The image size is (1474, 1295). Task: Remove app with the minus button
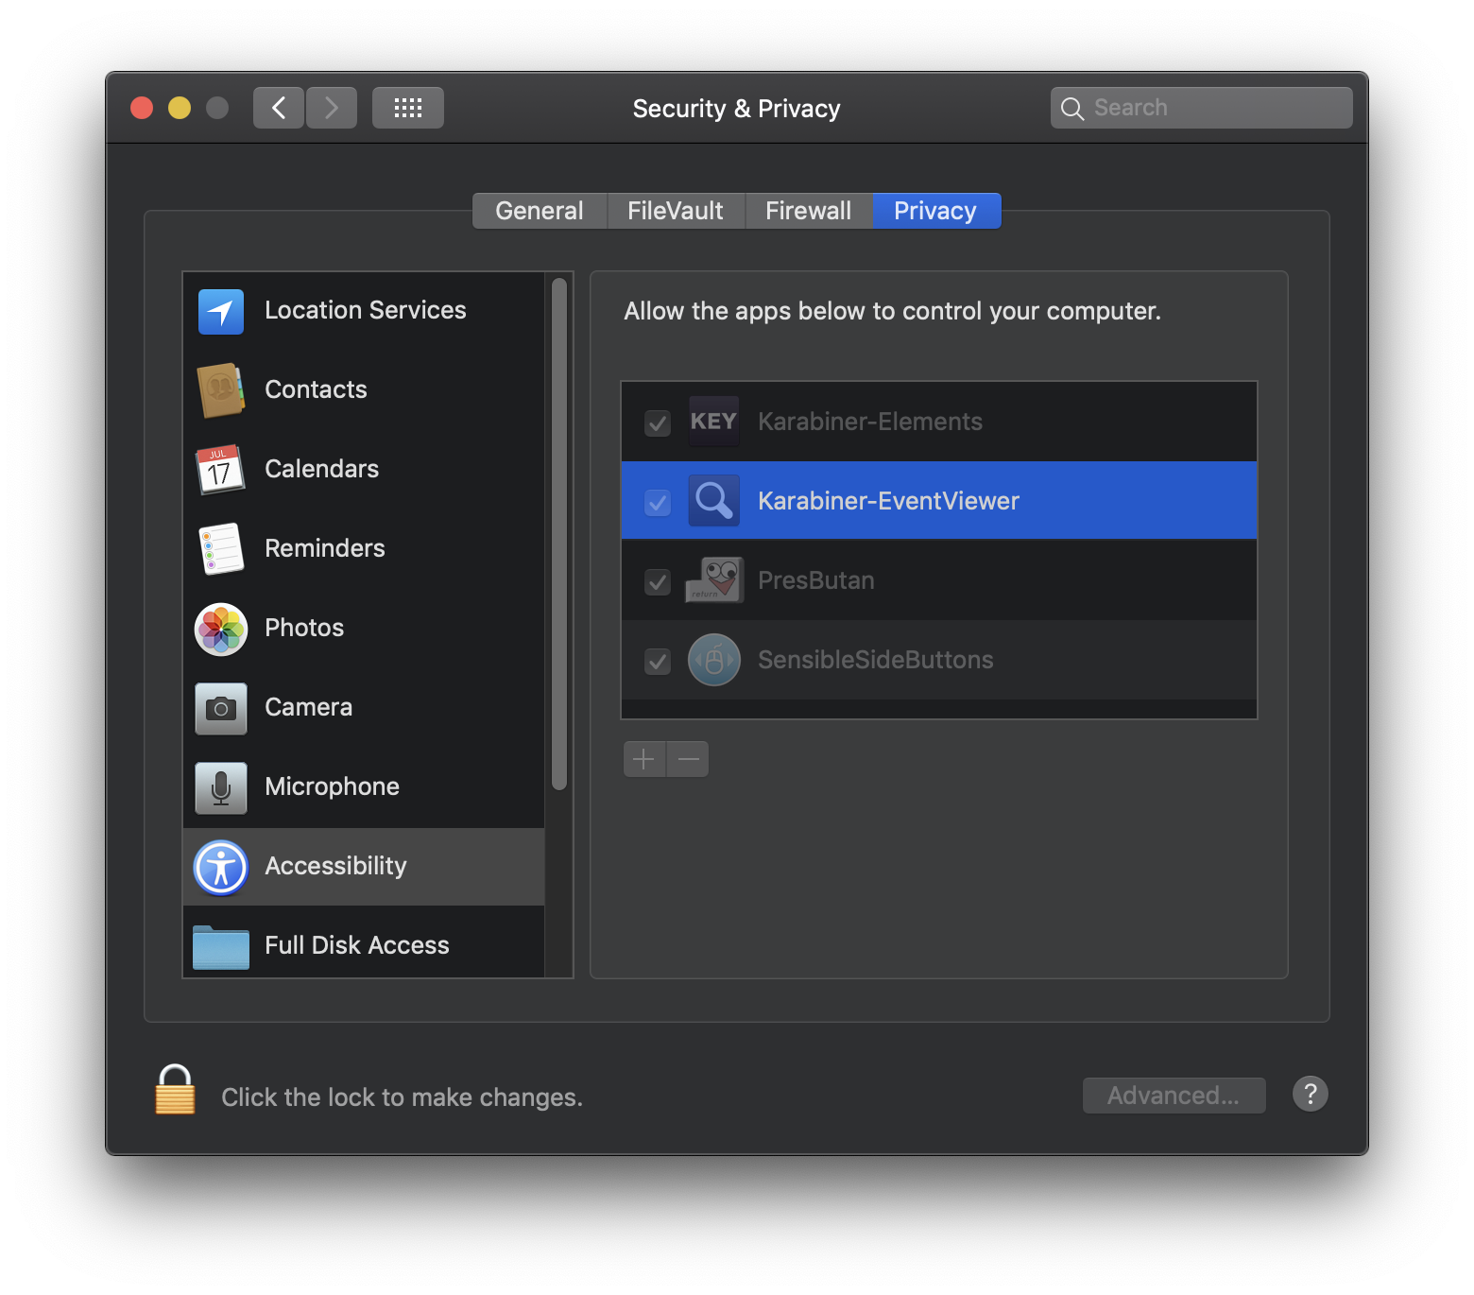click(689, 759)
